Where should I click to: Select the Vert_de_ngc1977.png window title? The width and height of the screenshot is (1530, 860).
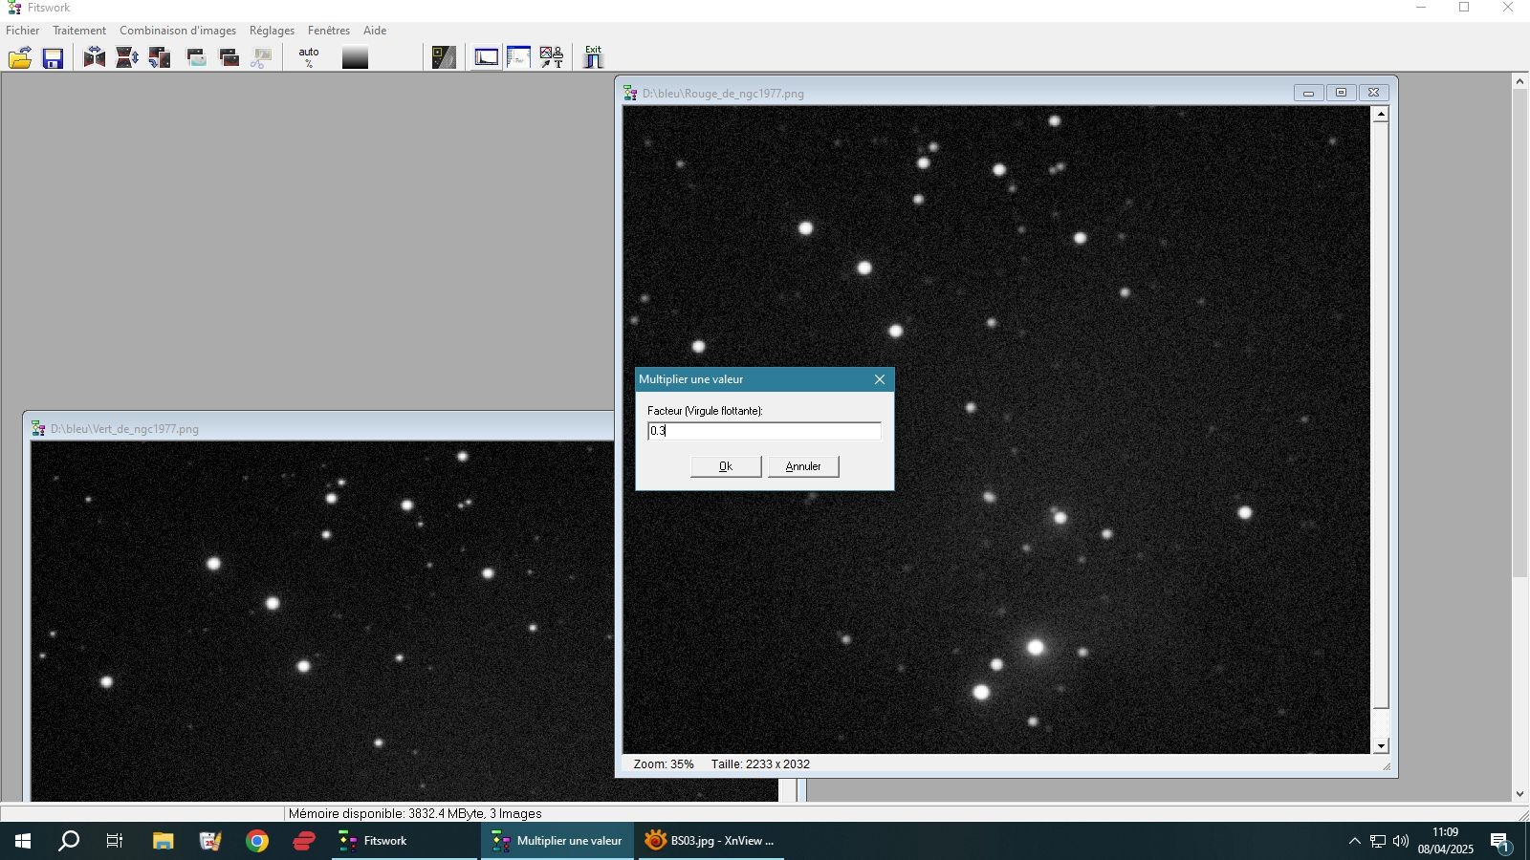point(124,429)
